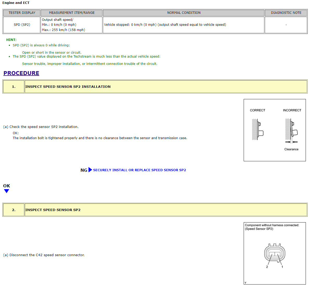Click the bold NG label

point(84,170)
